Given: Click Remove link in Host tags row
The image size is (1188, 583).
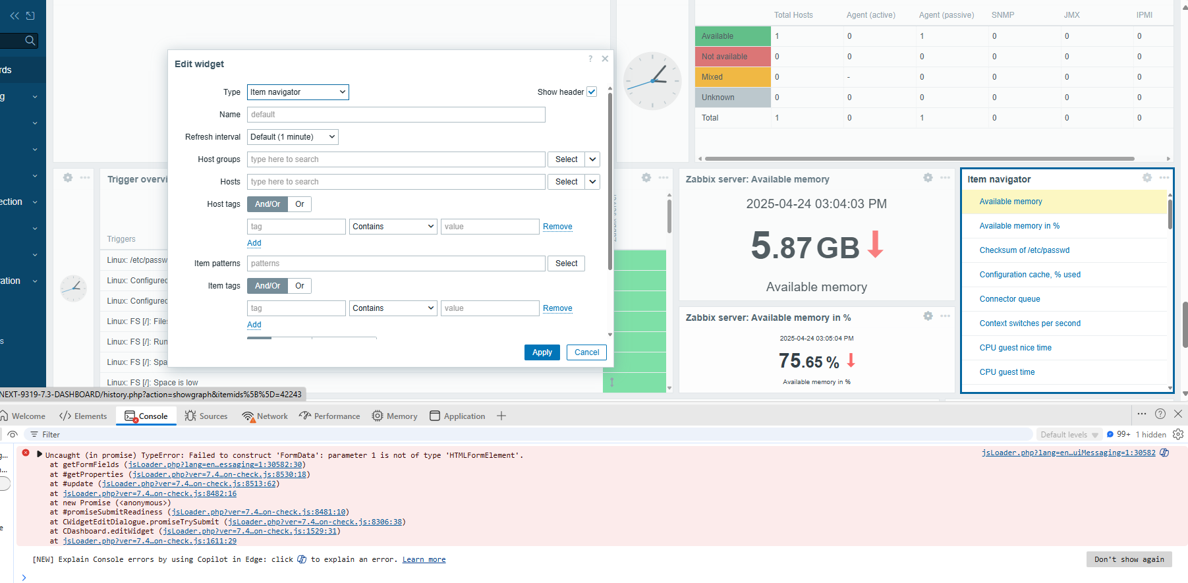Looking at the screenshot, I should [x=557, y=227].
